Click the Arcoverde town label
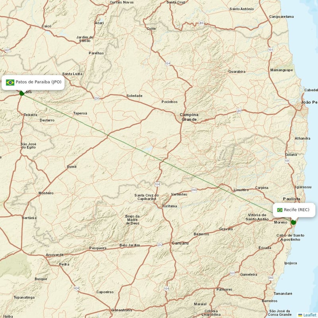318x318 pixels. click(x=54, y=255)
